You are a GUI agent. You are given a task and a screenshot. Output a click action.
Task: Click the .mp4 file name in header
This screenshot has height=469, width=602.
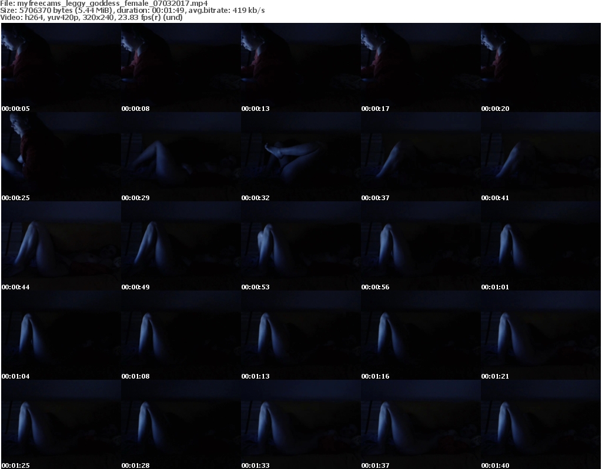[x=112, y=4]
